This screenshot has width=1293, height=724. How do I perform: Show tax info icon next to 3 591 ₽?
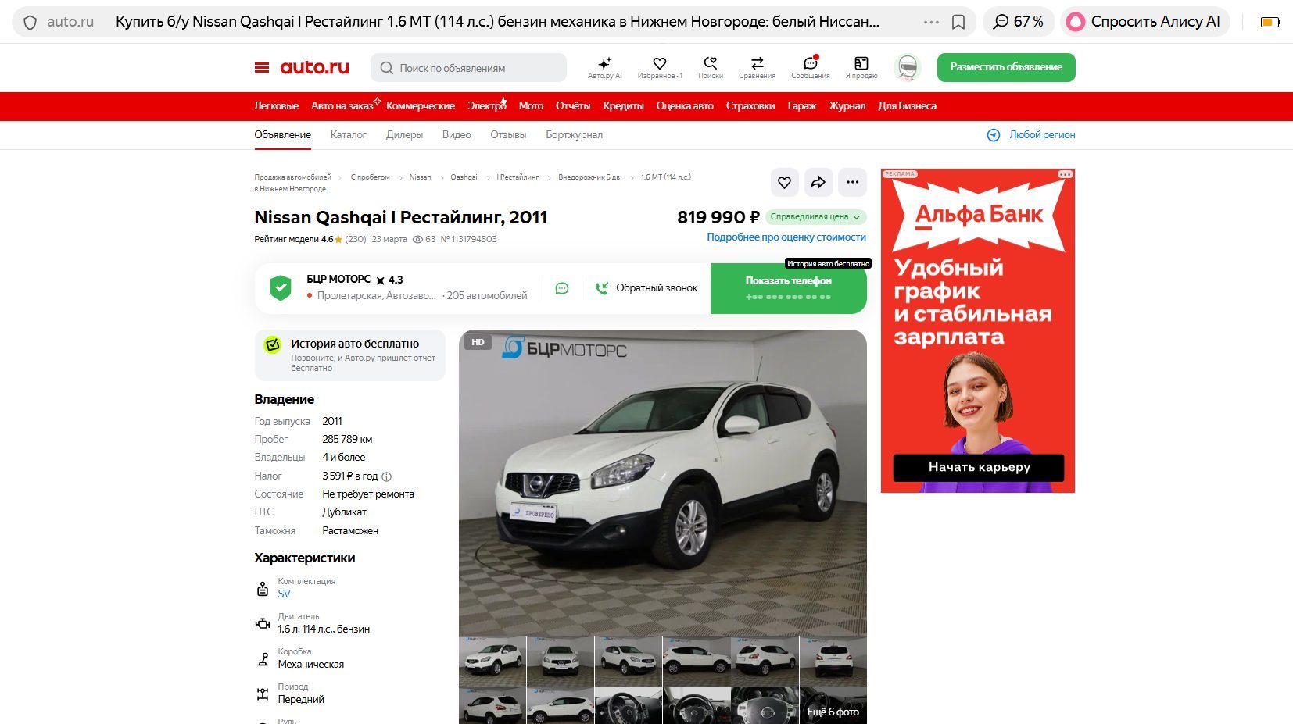coord(386,476)
